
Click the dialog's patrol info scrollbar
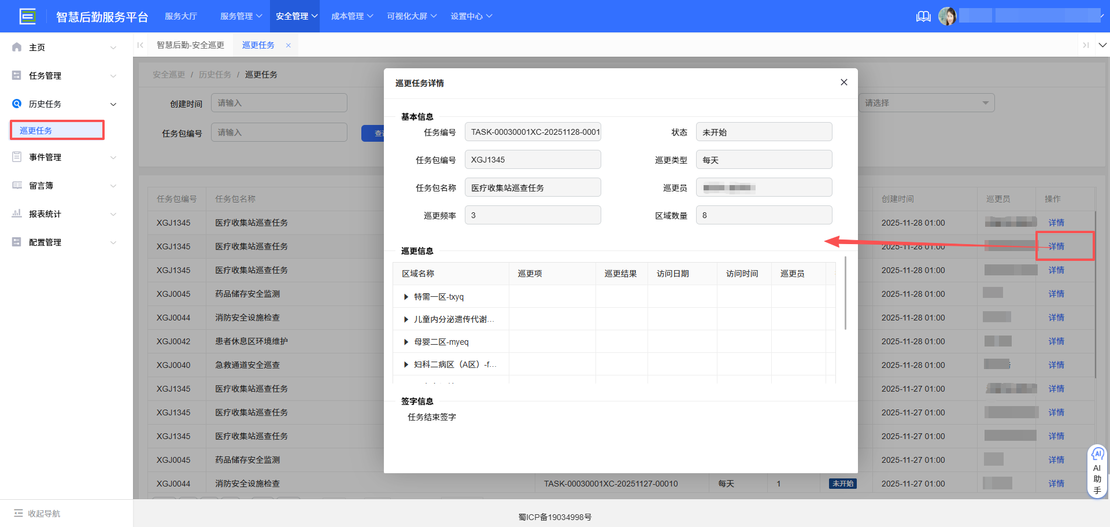[845, 293]
